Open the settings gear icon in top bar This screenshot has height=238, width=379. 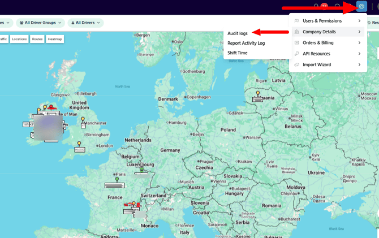[361, 7]
